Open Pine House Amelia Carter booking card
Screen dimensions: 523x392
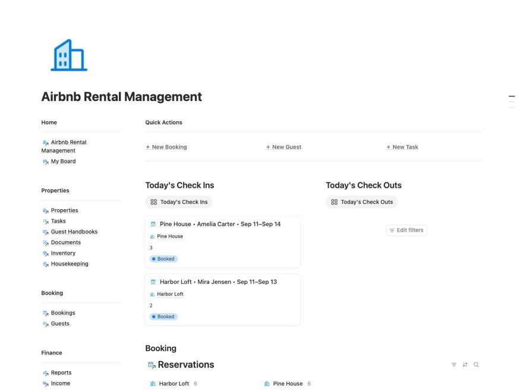point(222,242)
